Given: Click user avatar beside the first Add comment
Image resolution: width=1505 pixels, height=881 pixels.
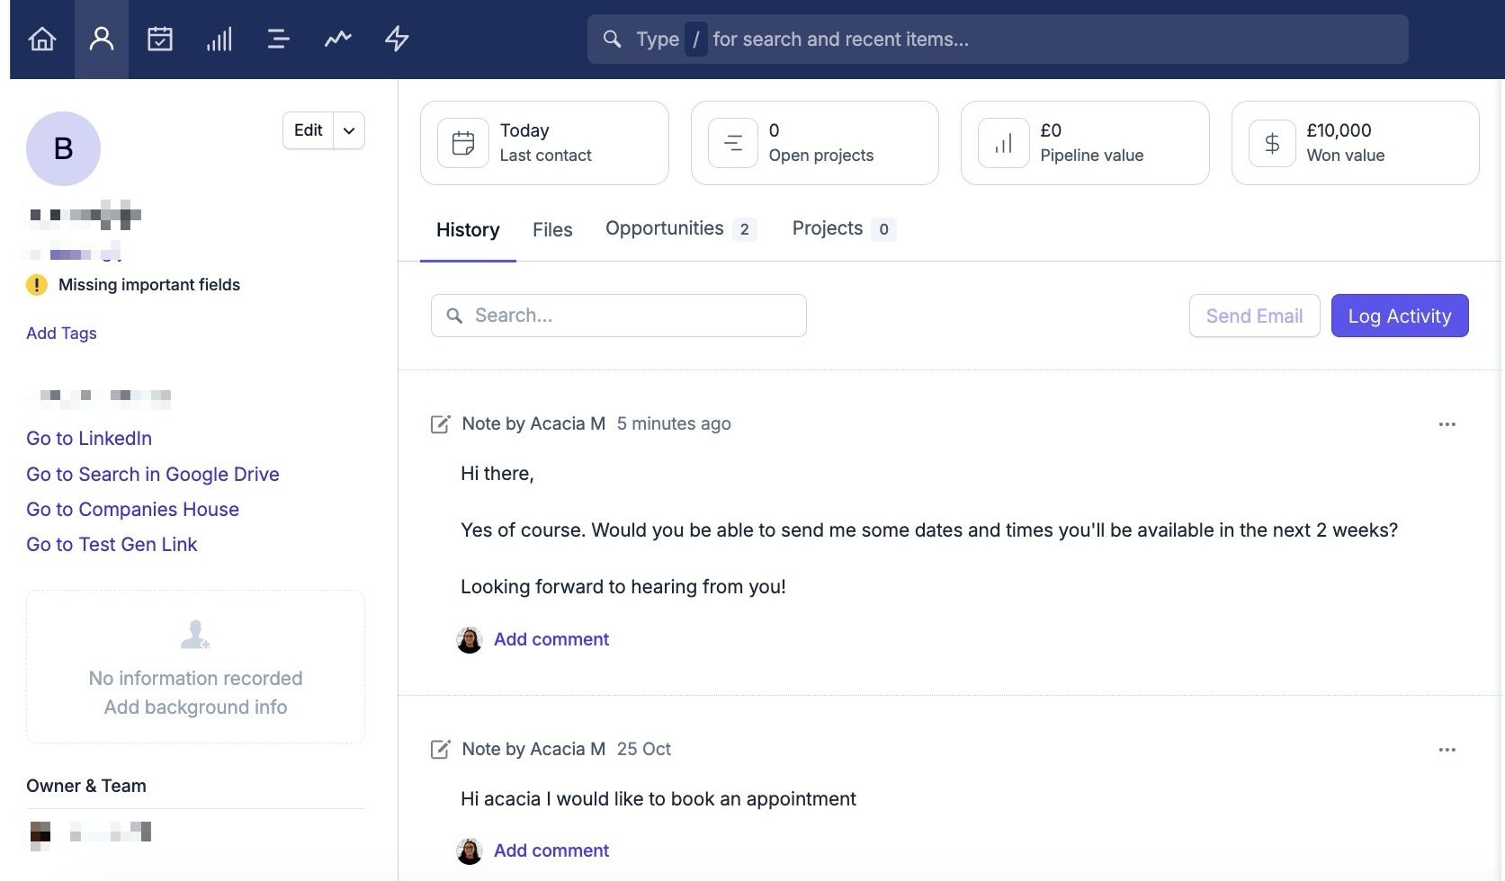Looking at the screenshot, I should tap(470, 640).
